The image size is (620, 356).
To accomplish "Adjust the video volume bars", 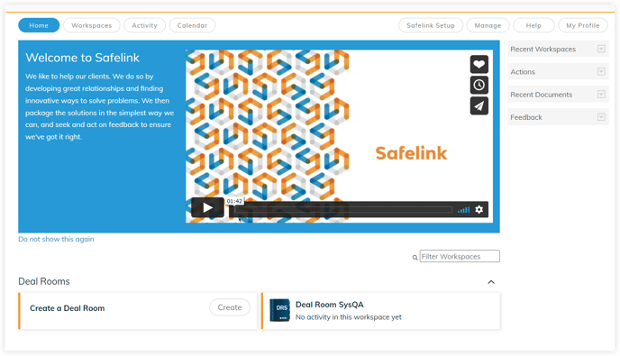I will click(x=463, y=210).
